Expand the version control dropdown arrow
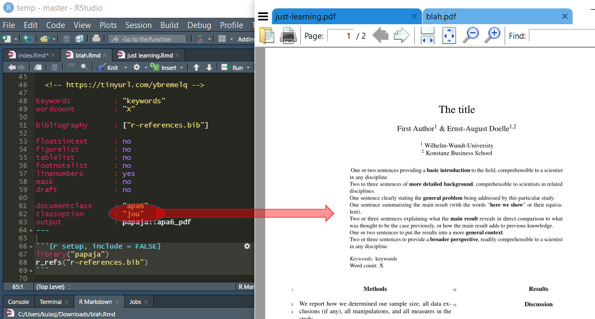 pos(209,39)
